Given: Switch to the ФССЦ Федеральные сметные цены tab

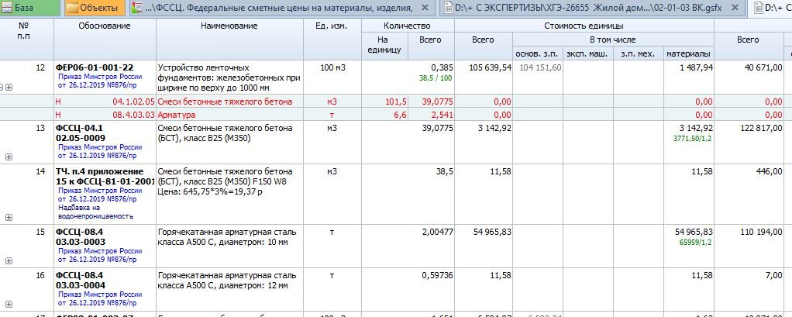Looking at the screenshot, I should pos(283,8).
